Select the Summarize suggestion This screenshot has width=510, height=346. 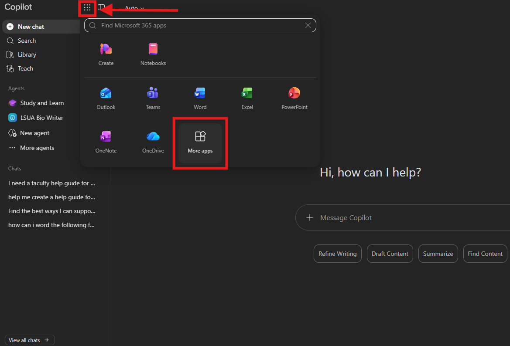[x=438, y=254]
